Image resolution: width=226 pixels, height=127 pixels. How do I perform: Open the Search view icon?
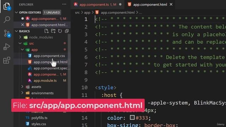pyautogui.click(x=7, y=20)
